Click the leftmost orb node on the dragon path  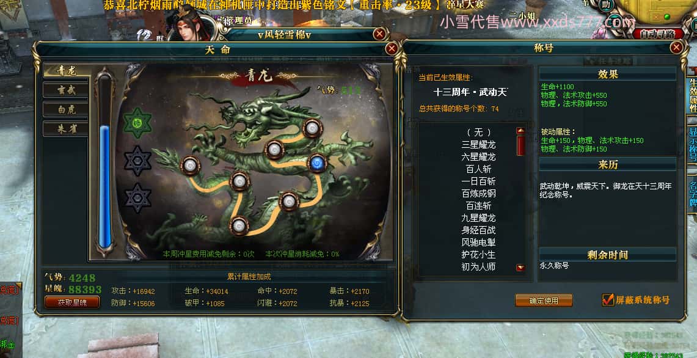tap(190, 166)
